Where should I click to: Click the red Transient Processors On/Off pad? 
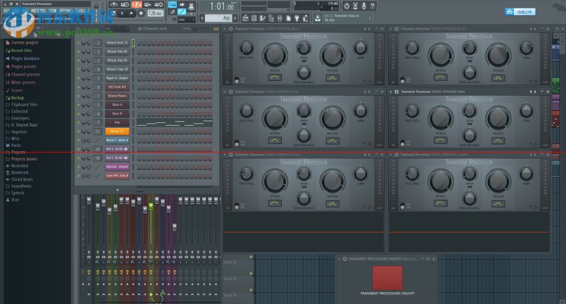click(387, 278)
